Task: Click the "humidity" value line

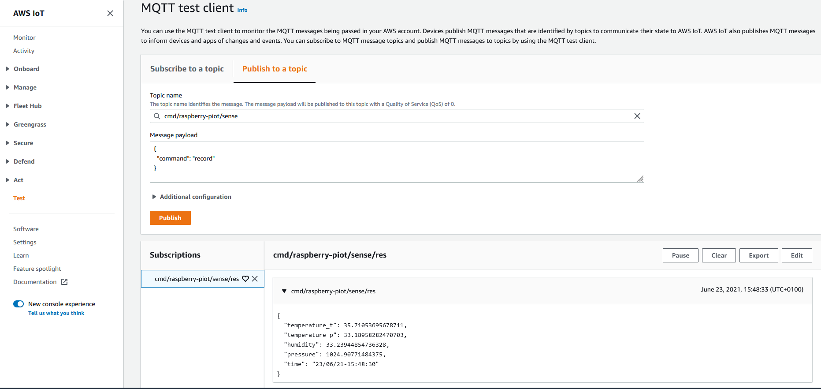Action: coord(336,345)
